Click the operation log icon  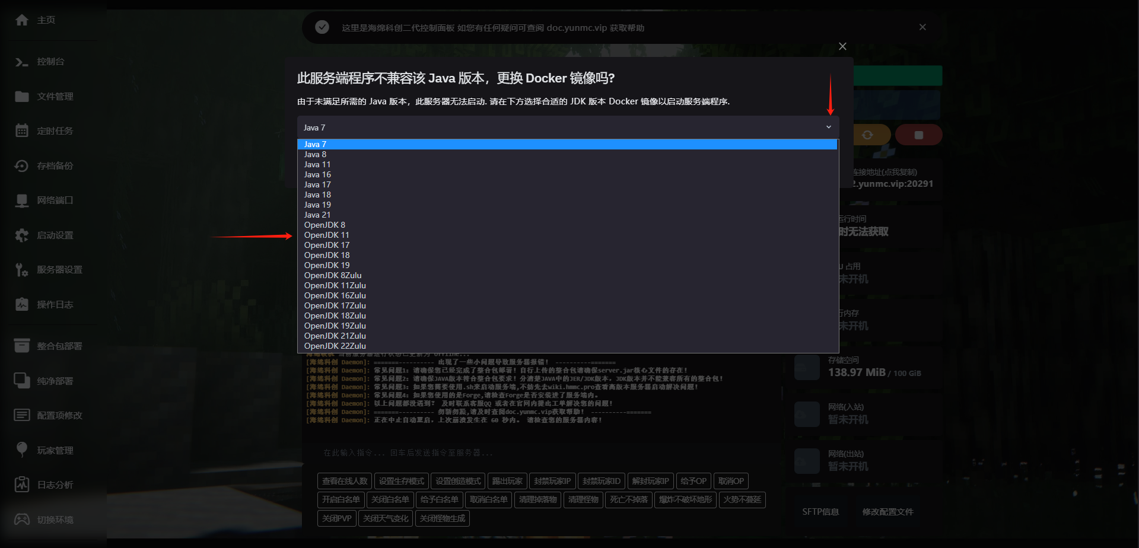click(x=22, y=304)
